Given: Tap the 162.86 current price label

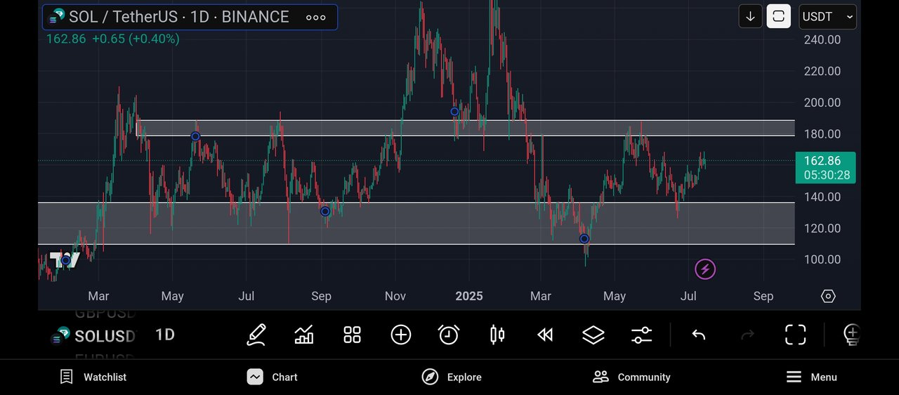Looking at the screenshot, I should click(x=825, y=167).
